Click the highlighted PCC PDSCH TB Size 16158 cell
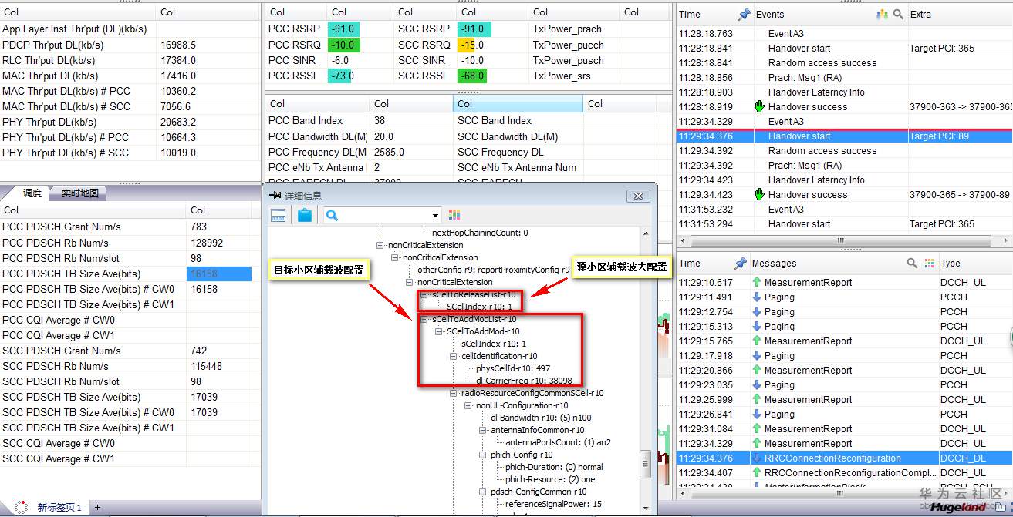The width and height of the screenshot is (1013, 517). 219,274
